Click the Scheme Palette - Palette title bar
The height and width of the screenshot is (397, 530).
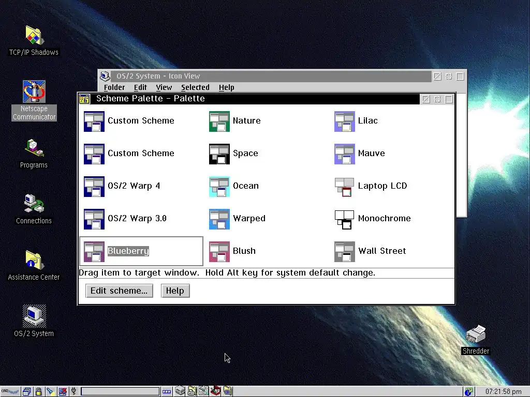point(255,99)
